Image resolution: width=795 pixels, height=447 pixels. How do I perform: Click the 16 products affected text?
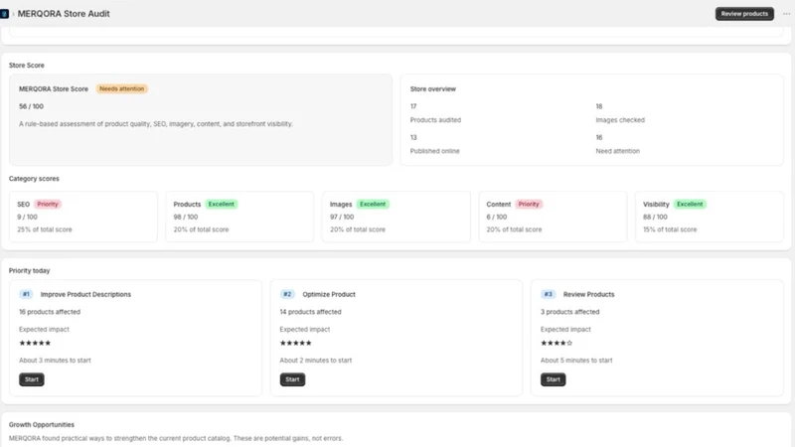(50, 312)
